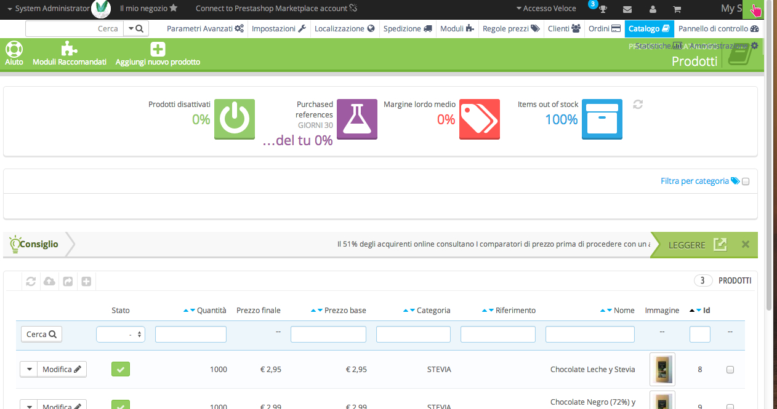Screen dimensions: 777x409
Task: Open Moduli Raccomandati puzzle icon
Action: click(69, 49)
